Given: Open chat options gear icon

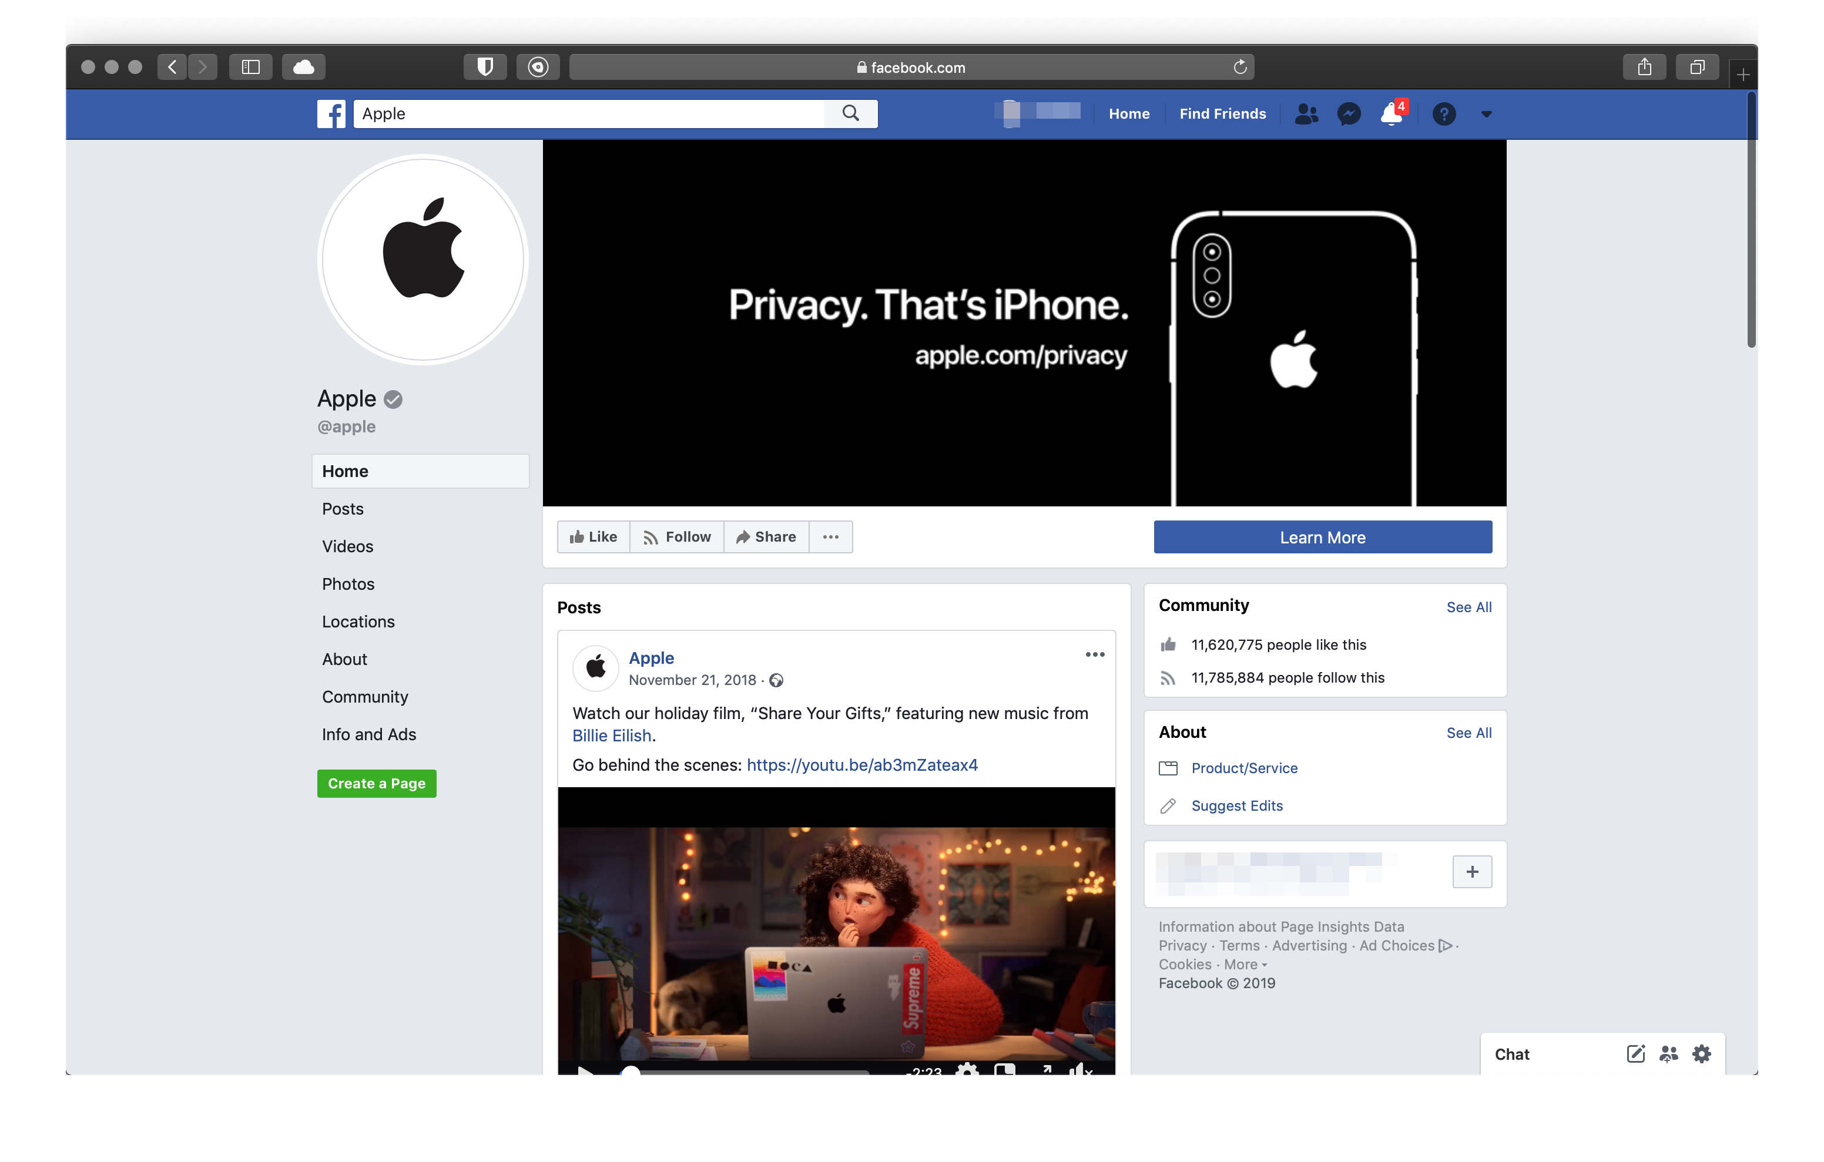Looking at the screenshot, I should 1701,1054.
